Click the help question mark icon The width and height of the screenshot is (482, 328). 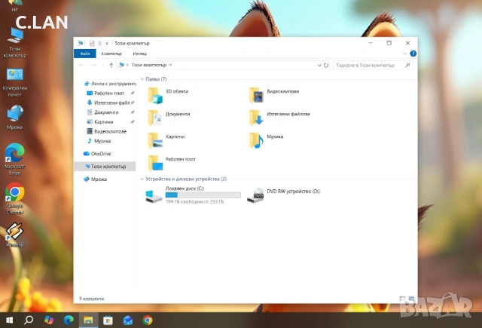click(413, 54)
